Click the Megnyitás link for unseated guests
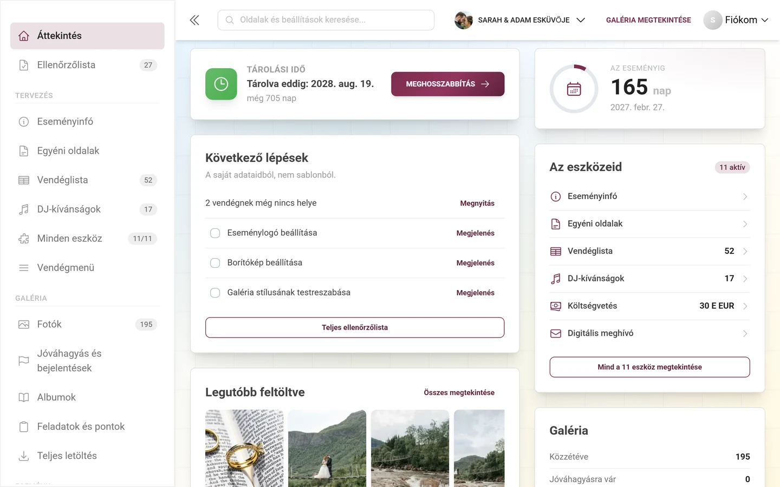Image resolution: width=780 pixels, height=487 pixels. tap(477, 203)
